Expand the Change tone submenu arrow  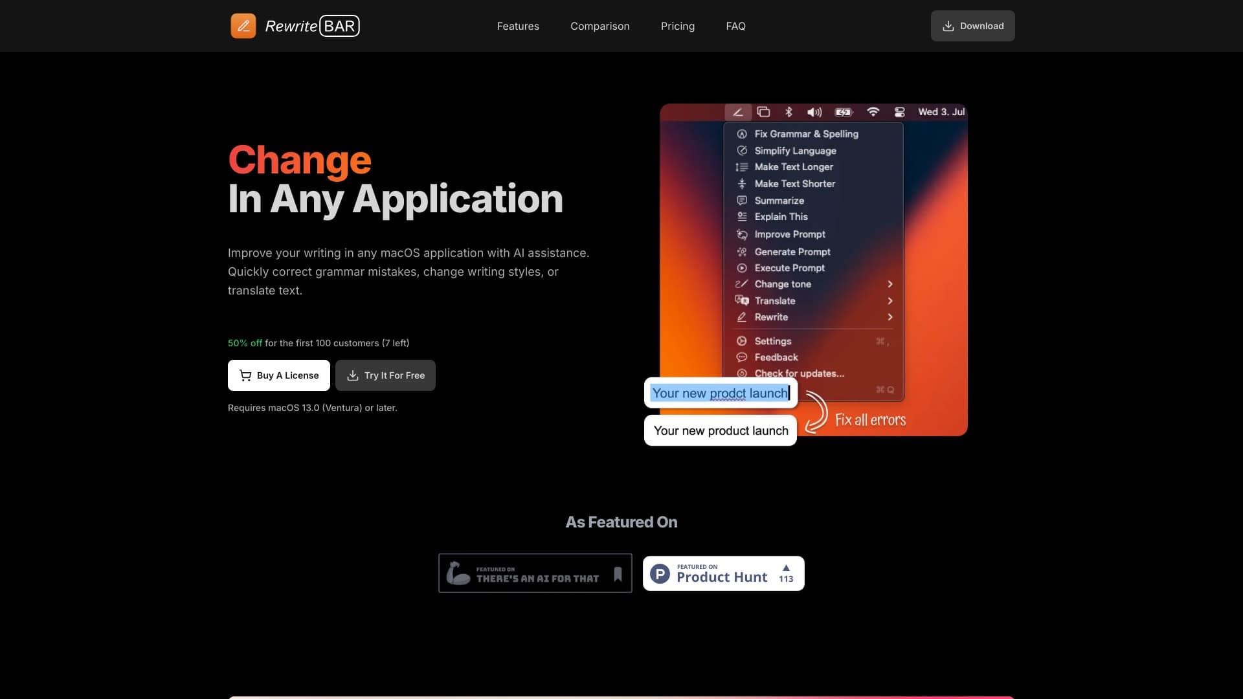tap(890, 284)
